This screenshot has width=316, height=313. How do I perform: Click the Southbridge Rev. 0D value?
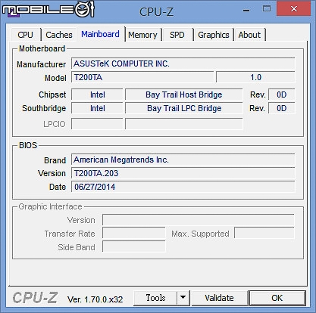281,108
